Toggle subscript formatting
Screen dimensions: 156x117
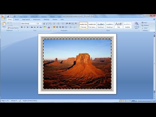pos(35,27)
